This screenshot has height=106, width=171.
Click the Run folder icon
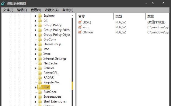[40, 87]
